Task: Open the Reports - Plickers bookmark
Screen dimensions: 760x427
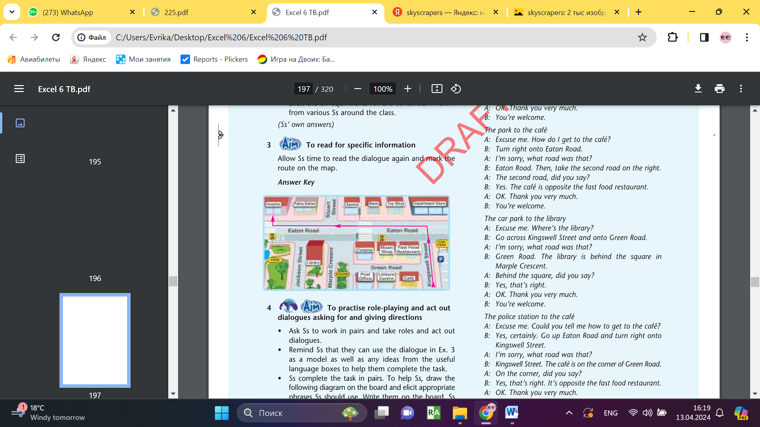Action: 214,59
